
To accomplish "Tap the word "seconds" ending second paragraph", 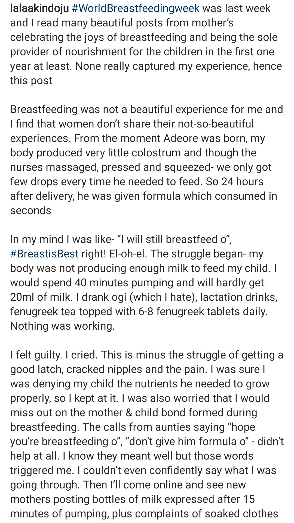I will coord(30,211).
